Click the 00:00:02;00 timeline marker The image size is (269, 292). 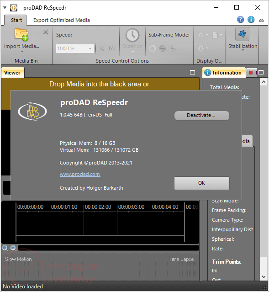pos(98,207)
